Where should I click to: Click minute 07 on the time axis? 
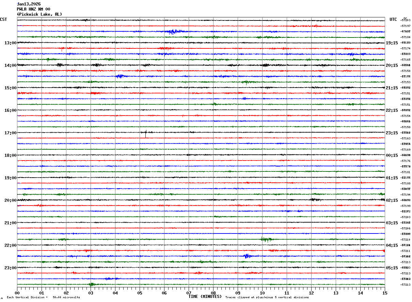[x=189, y=293]
